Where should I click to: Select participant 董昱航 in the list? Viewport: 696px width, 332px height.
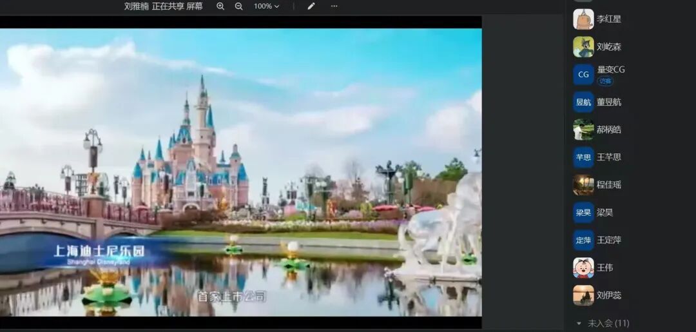coord(609,102)
